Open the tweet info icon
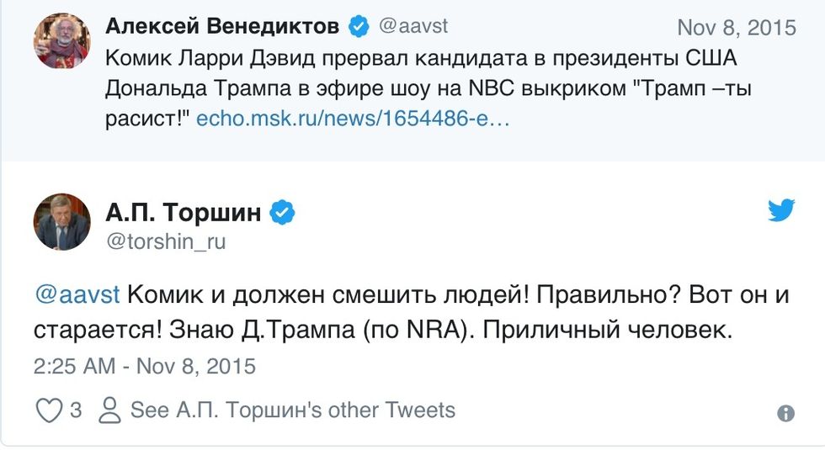This screenshot has height=450, width=825. (x=785, y=413)
